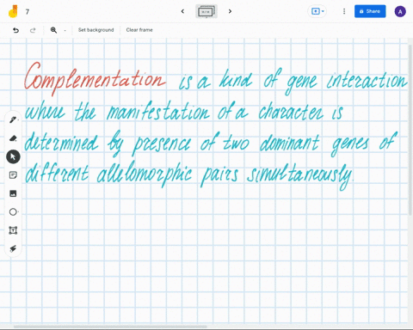Open the present to meeting dropdown

[317, 11]
